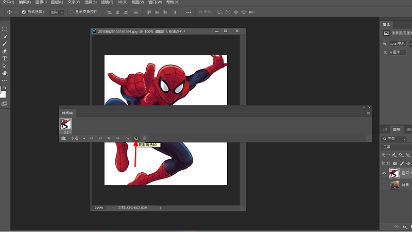Enable the 显示变换控件 checkbox

click(72, 12)
